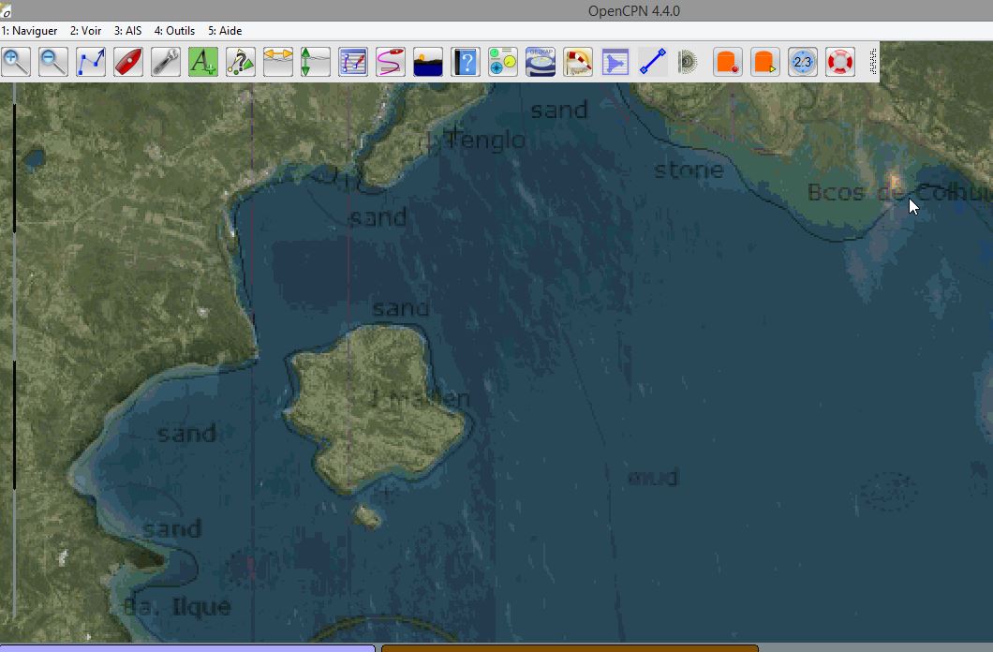Toggle tracking with the pink S-track icon
This screenshot has width=993, height=652.
[390, 62]
